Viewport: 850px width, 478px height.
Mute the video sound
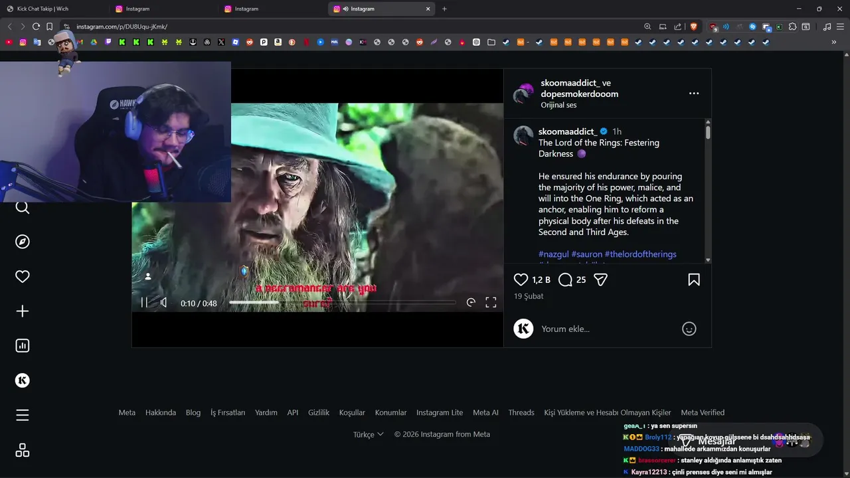pos(164,303)
